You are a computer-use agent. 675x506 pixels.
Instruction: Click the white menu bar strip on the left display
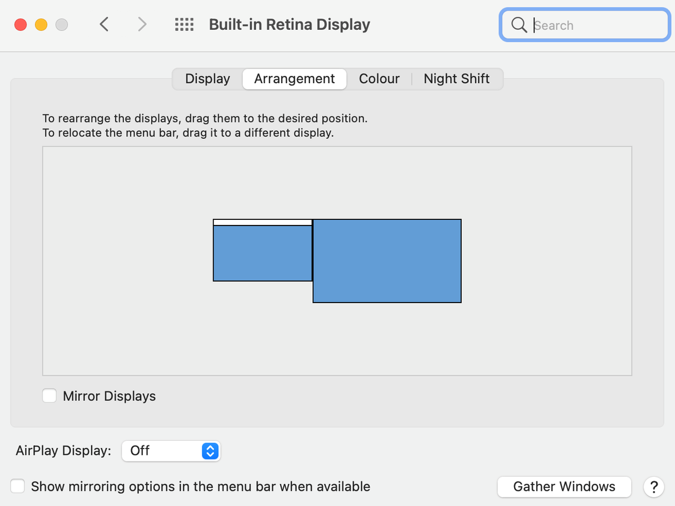point(262,222)
